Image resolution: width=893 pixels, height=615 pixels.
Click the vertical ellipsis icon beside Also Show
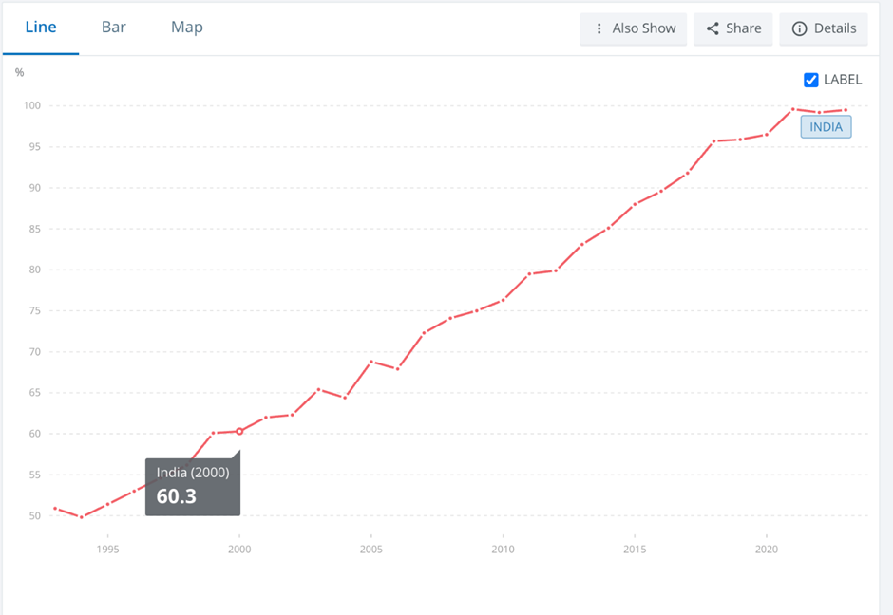[x=598, y=28]
